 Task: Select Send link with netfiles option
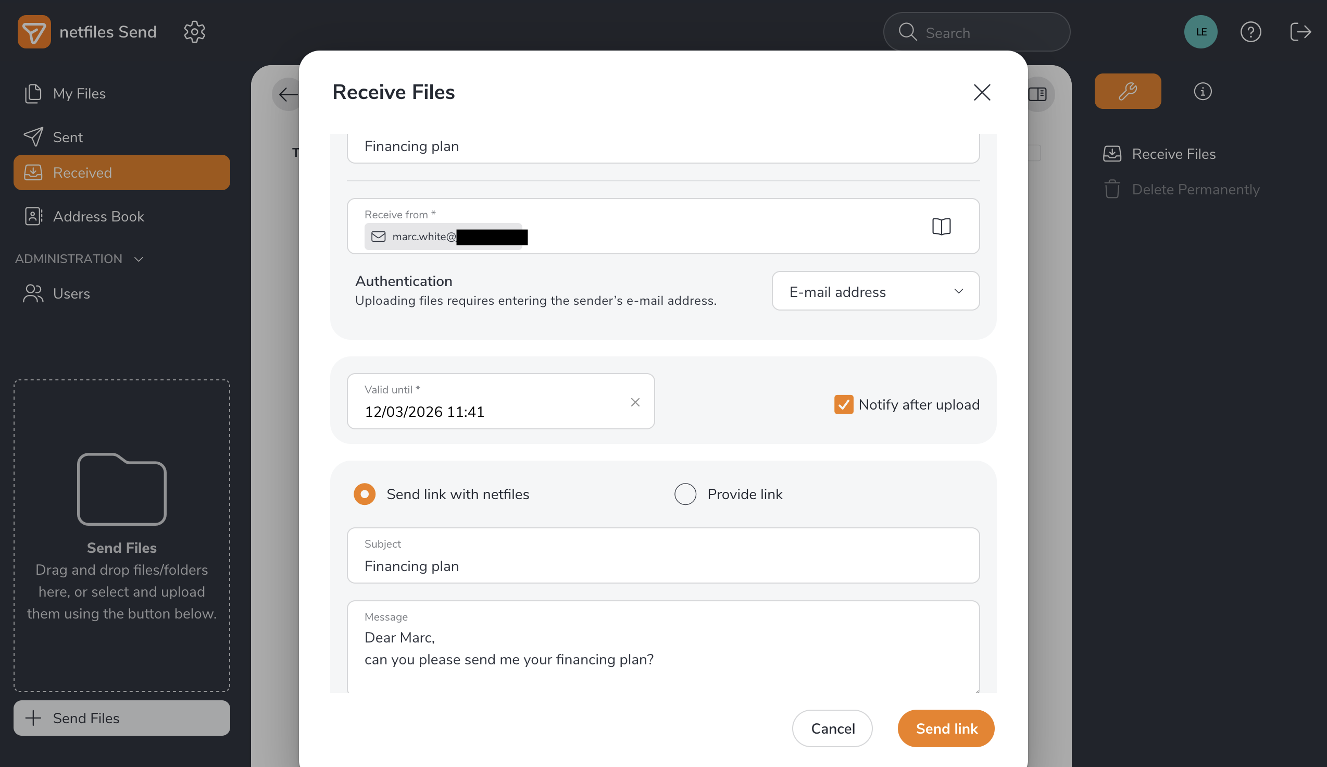[x=365, y=494]
